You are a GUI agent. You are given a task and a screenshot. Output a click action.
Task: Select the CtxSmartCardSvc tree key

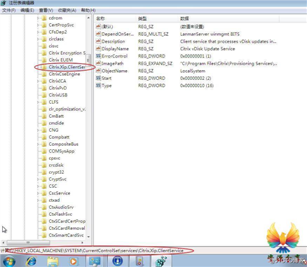(66, 235)
